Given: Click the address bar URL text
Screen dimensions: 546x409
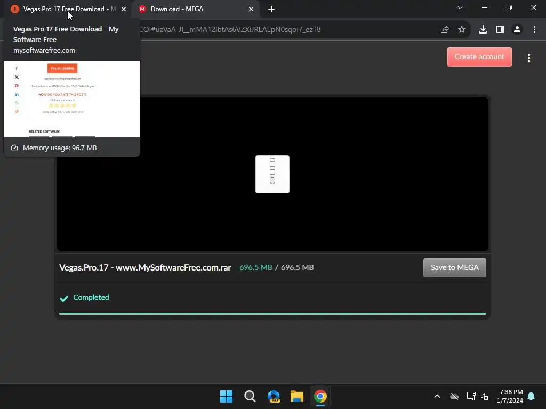Looking at the screenshot, I should click(230, 30).
